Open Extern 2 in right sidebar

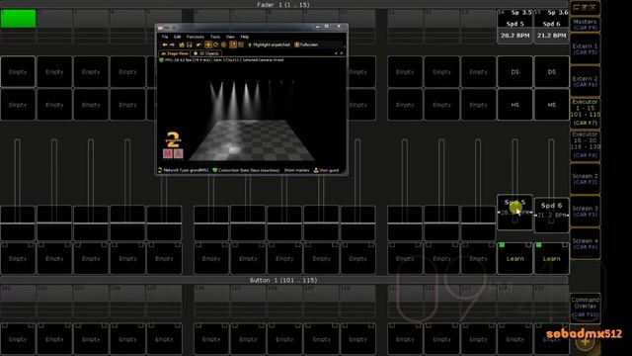click(585, 81)
